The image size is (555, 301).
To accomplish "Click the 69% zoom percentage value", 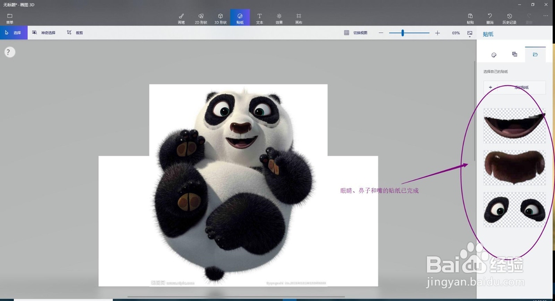I will click(456, 33).
